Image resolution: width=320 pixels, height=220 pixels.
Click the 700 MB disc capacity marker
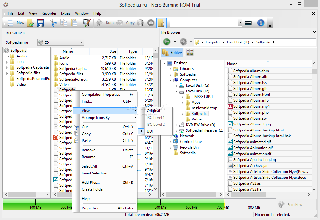point(223,207)
